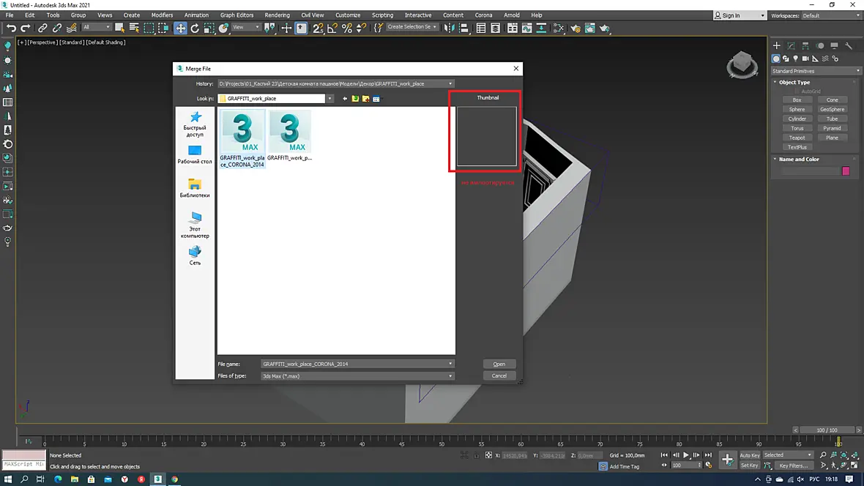Image resolution: width=864 pixels, height=486 pixels.
Task: Click the Render Production teapot icon
Action: pos(605,28)
